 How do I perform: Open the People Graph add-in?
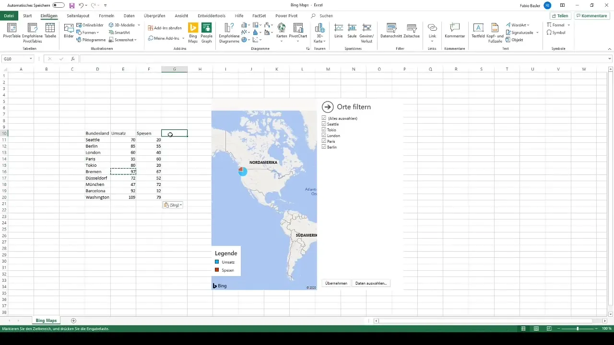coord(207,33)
